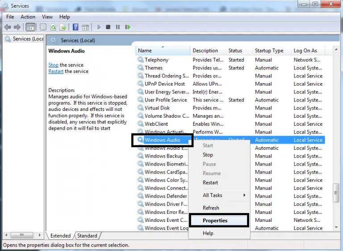Open the blue Help toolbar icon
343x251 pixels.
click(75, 27)
